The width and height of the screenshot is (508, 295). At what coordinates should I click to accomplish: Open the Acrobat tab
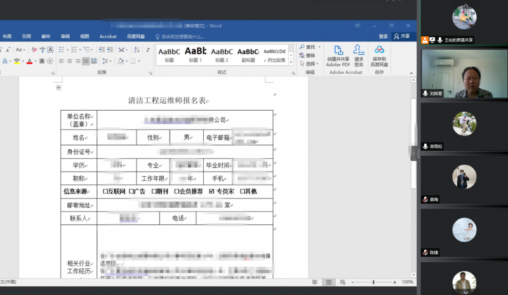[x=108, y=36]
